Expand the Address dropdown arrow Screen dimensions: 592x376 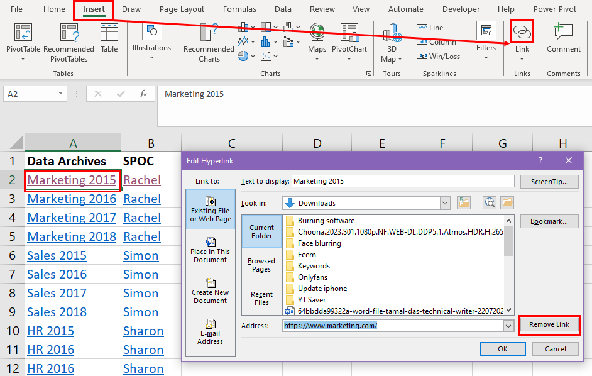pyautogui.click(x=508, y=326)
